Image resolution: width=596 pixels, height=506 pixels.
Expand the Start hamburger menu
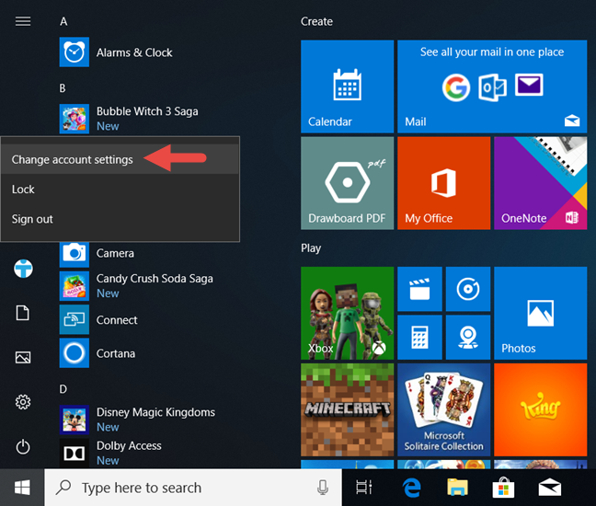(23, 21)
